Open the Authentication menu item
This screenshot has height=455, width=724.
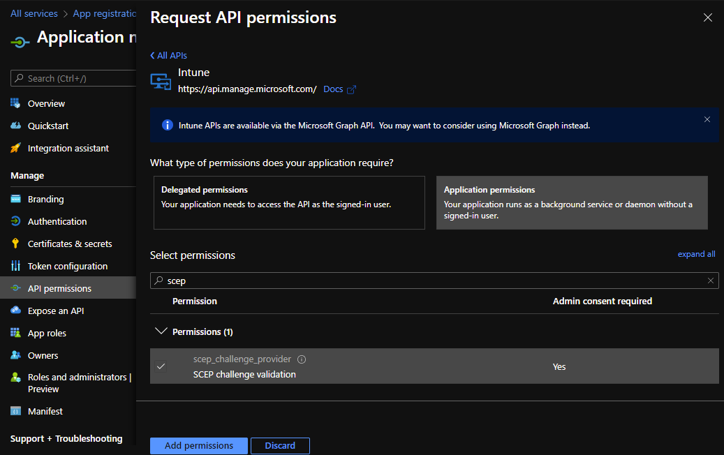point(57,221)
